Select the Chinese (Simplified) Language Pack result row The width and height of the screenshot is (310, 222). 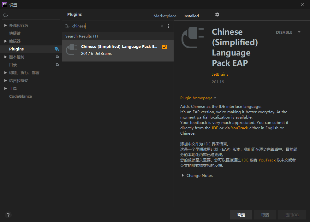pyautogui.click(x=118, y=51)
